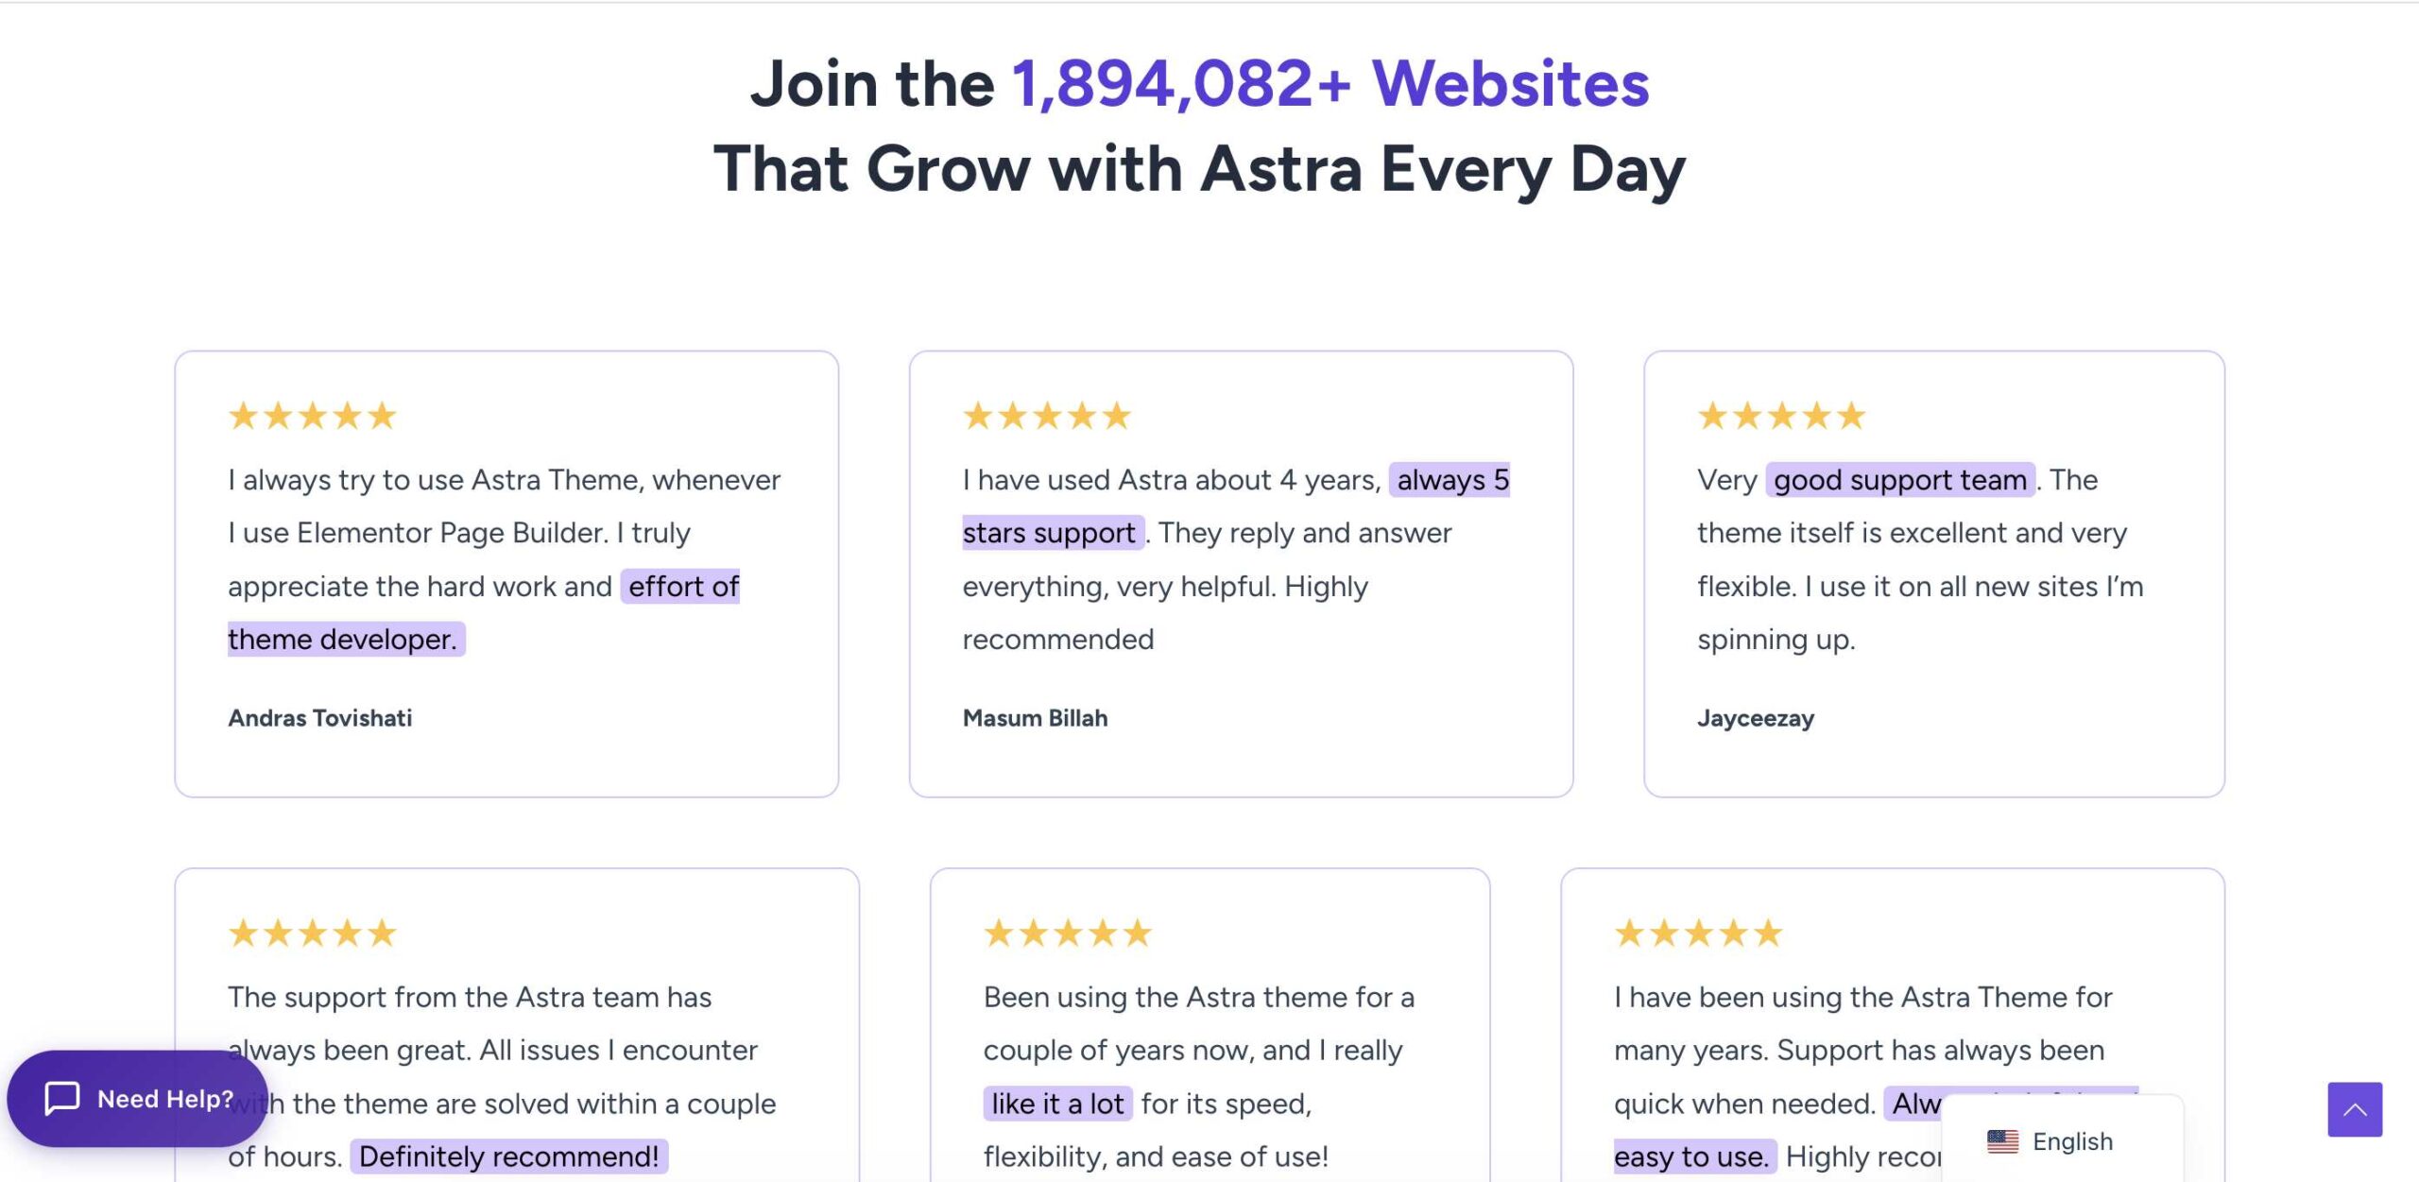Image resolution: width=2419 pixels, height=1182 pixels.
Task: Click the highlighted 'theme developer.' phrase
Action: click(x=346, y=640)
